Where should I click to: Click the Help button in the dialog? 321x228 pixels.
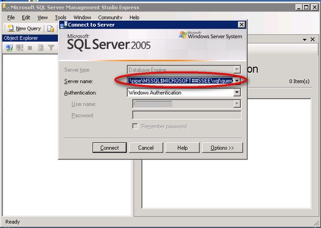182,147
